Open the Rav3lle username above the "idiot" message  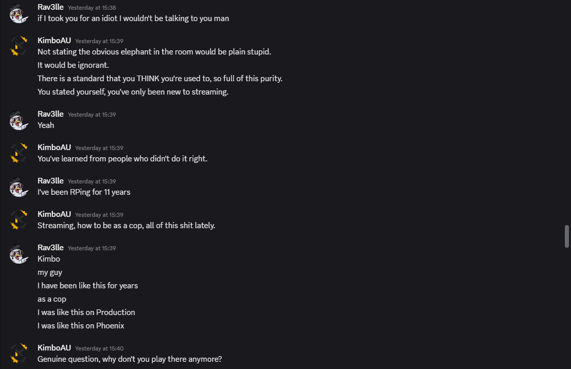pos(50,7)
